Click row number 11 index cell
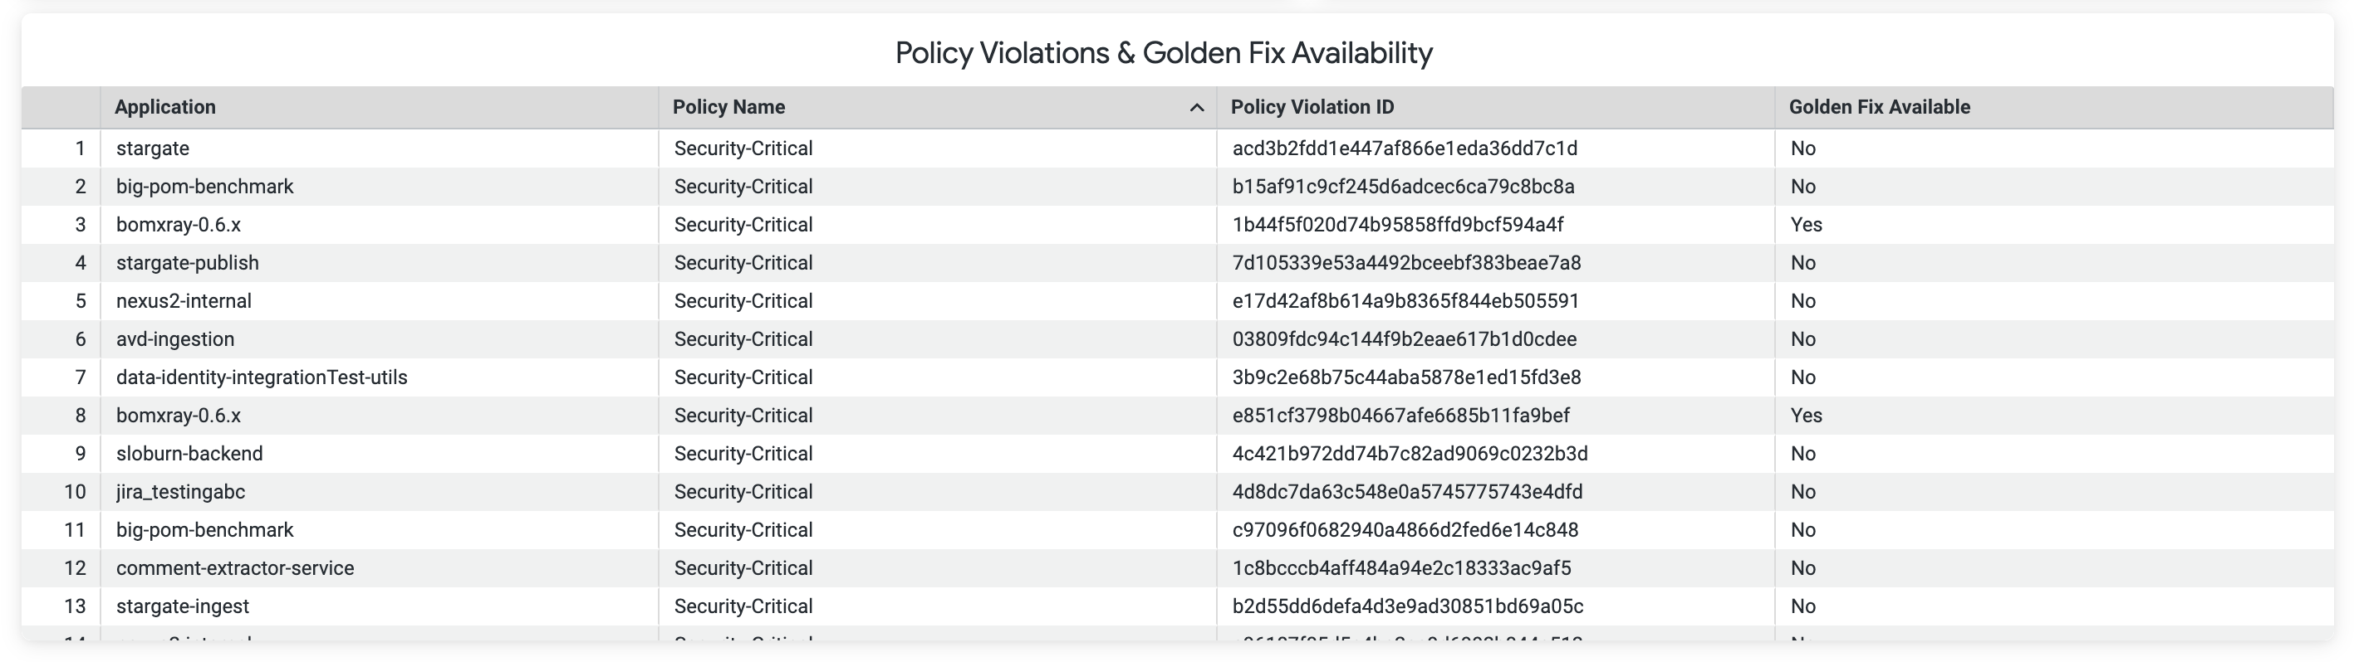Screen dimensions: 2354x662 point(61,531)
